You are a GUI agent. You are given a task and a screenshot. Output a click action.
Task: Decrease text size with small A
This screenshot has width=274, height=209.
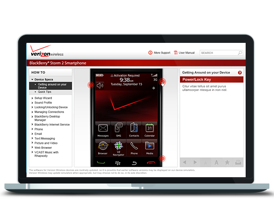[x=206, y=163]
